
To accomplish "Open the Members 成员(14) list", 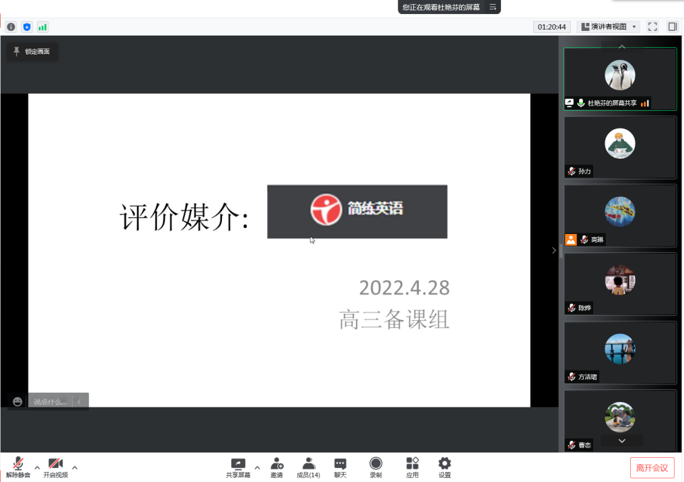I will [x=308, y=467].
